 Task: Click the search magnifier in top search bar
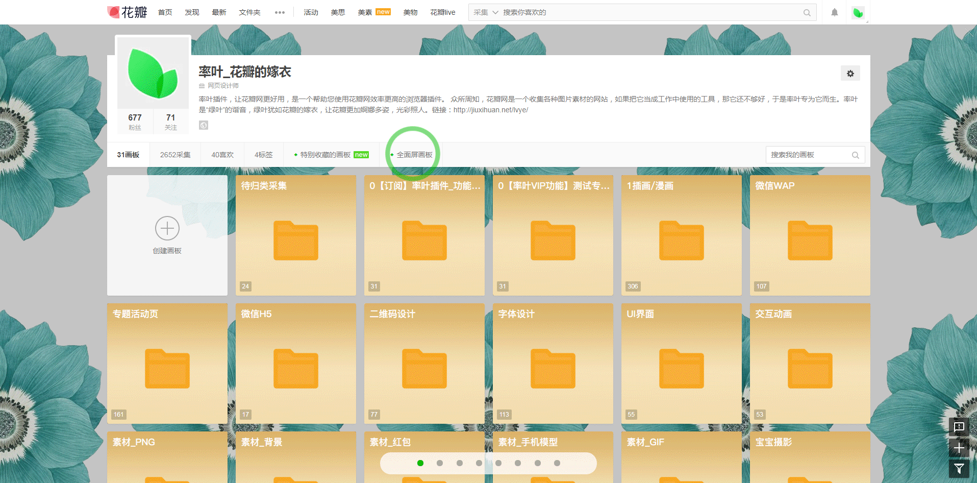click(x=807, y=13)
